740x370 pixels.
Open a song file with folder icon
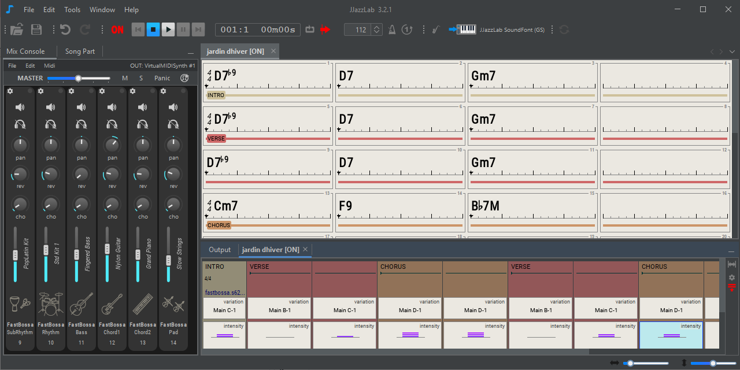[x=16, y=29]
